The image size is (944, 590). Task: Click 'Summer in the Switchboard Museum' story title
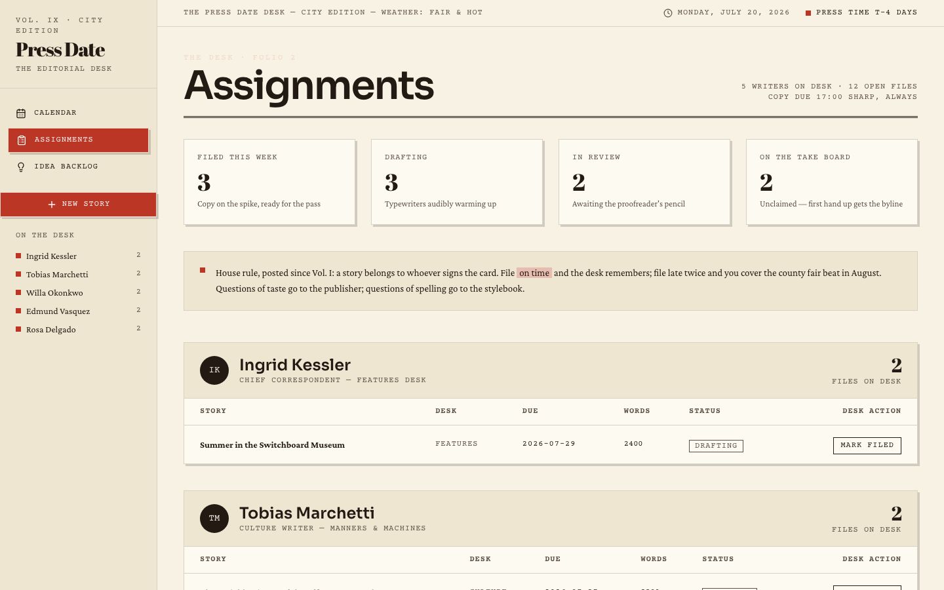pos(272,445)
